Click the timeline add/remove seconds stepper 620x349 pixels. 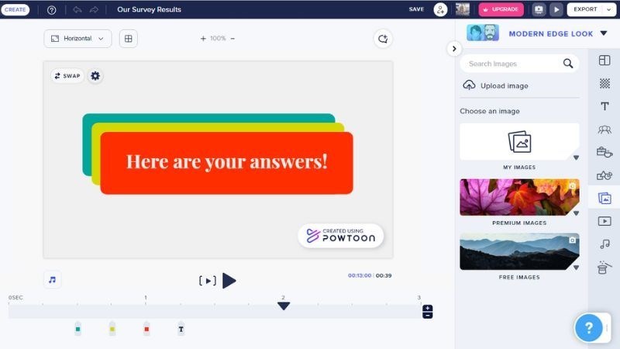(x=428, y=312)
